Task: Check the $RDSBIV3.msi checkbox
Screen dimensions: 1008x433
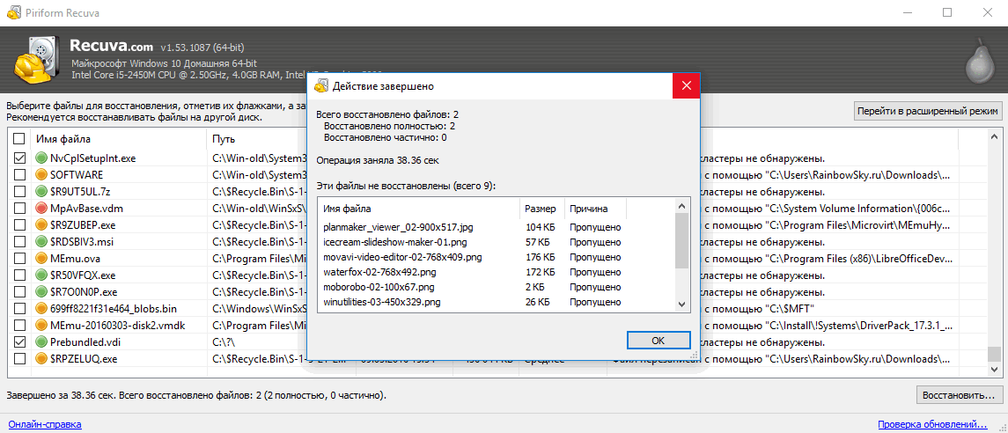Action: click(19, 241)
